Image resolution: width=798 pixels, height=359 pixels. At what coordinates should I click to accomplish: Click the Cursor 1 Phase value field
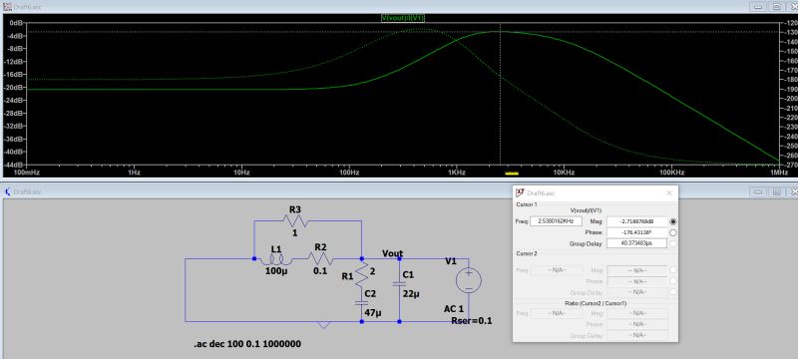pyautogui.click(x=636, y=233)
